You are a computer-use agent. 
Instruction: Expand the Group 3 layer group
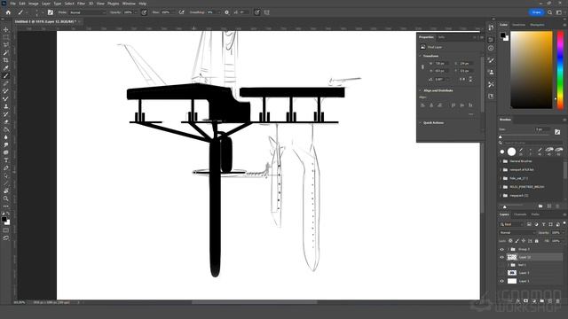(x=509, y=249)
